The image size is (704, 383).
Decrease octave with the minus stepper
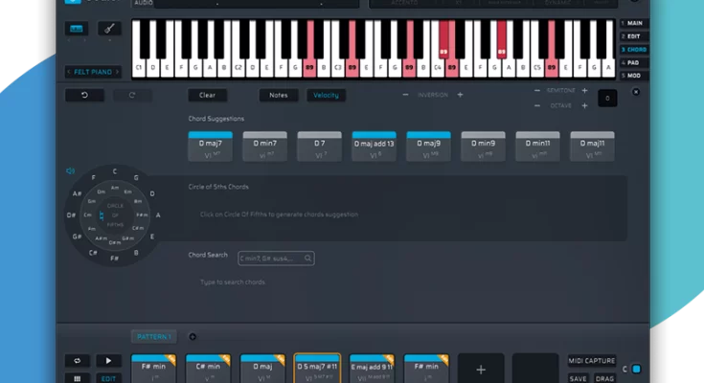(536, 103)
